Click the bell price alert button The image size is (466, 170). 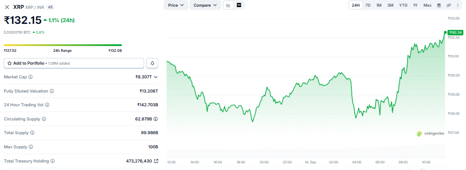point(153,63)
